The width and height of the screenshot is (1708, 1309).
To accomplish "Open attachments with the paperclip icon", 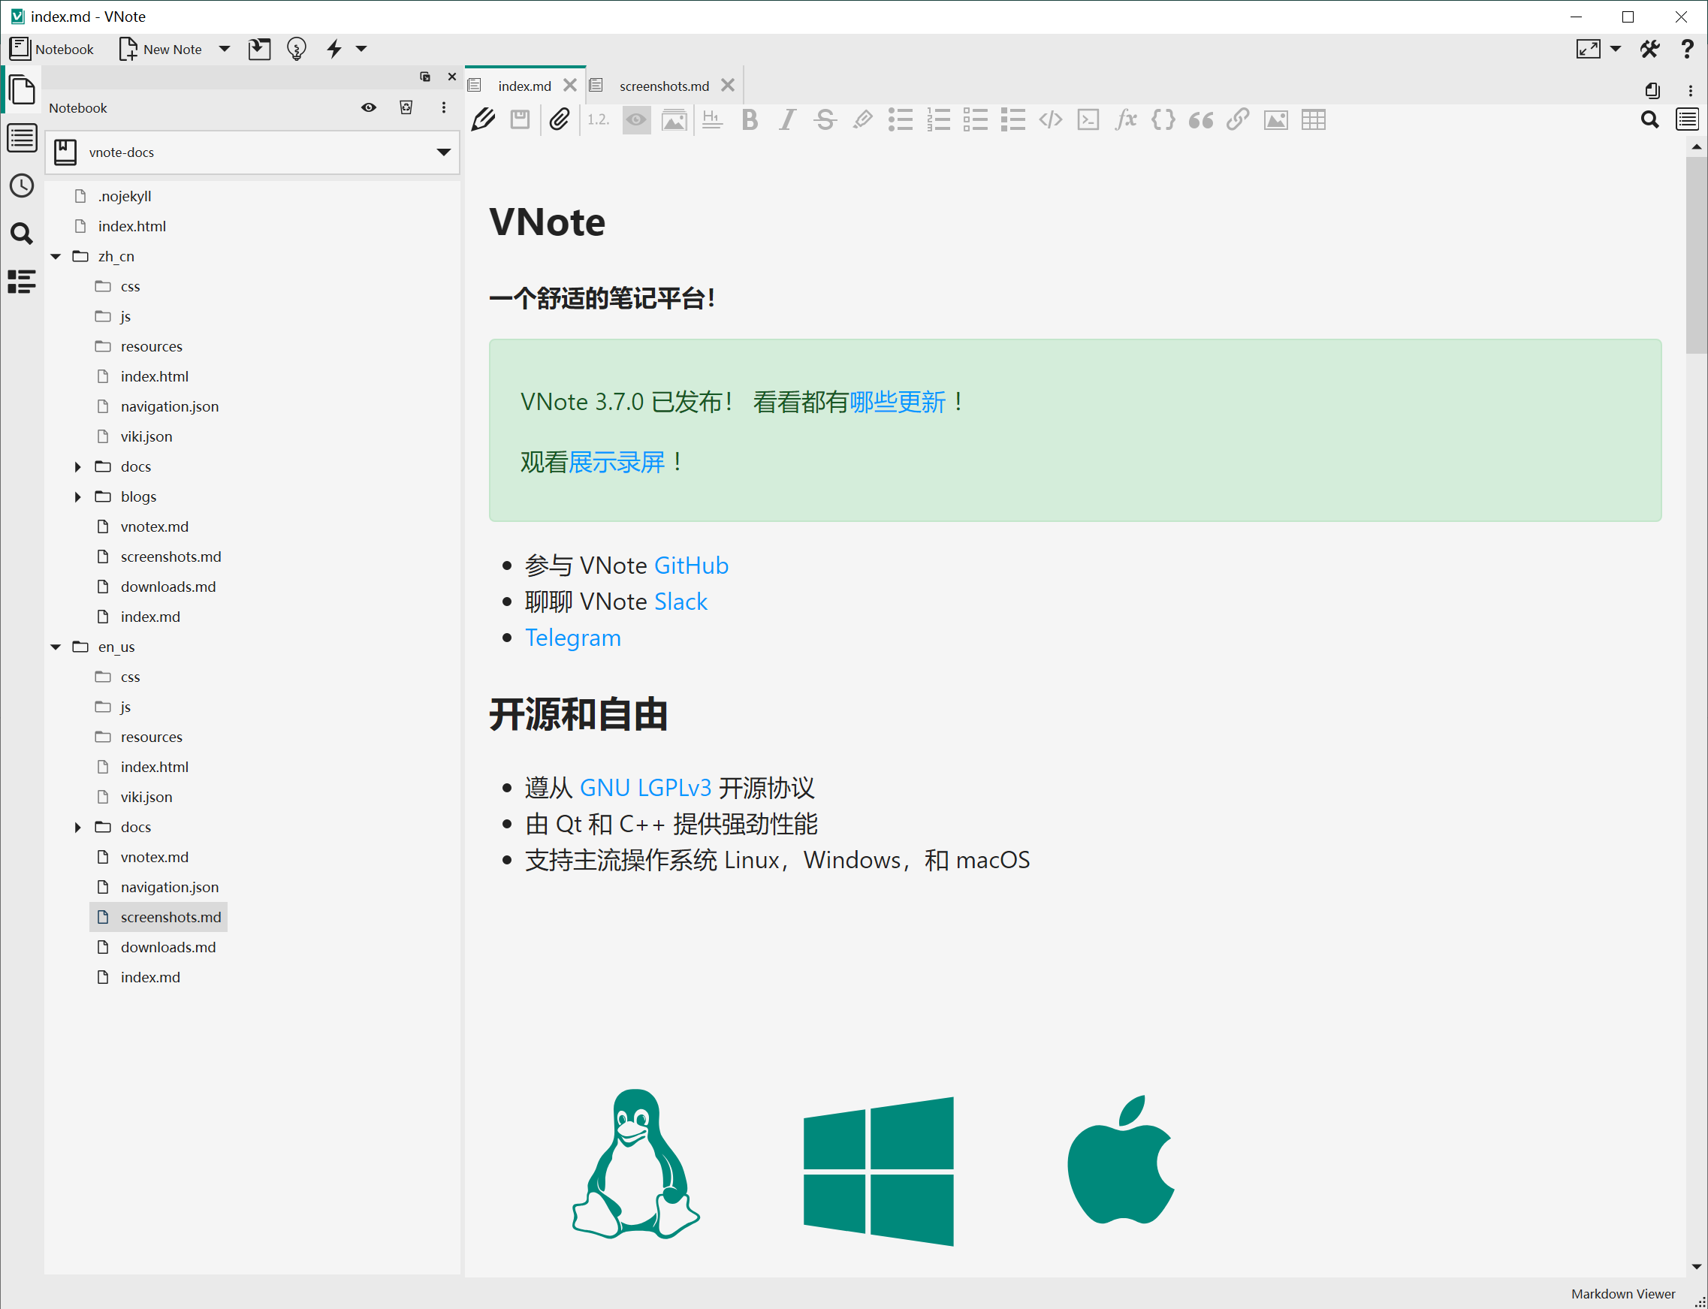I will (559, 119).
